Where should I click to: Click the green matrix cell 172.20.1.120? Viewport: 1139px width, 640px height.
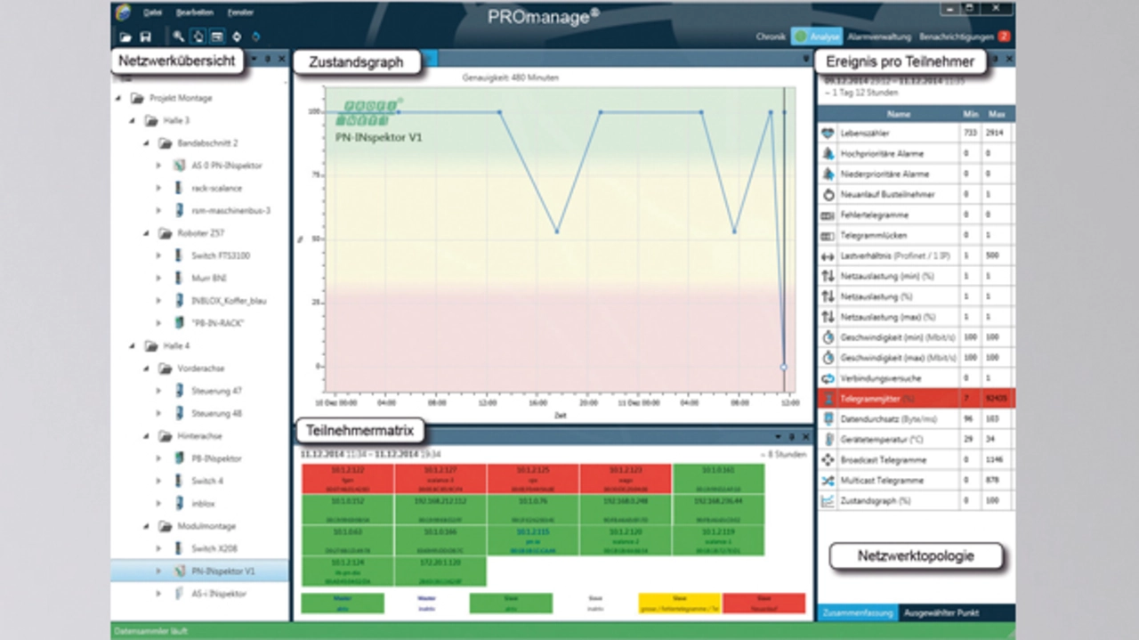click(x=440, y=570)
